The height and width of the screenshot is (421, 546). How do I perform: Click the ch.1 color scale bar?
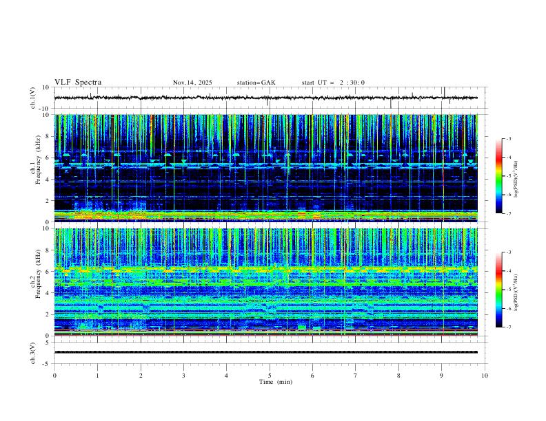(499, 176)
